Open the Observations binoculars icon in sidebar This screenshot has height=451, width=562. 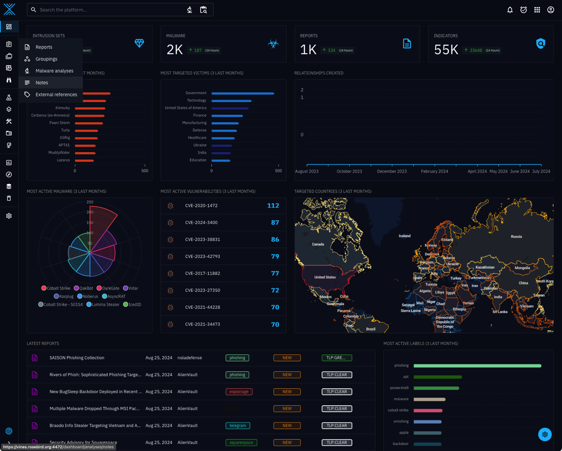[x=9, y=80]
